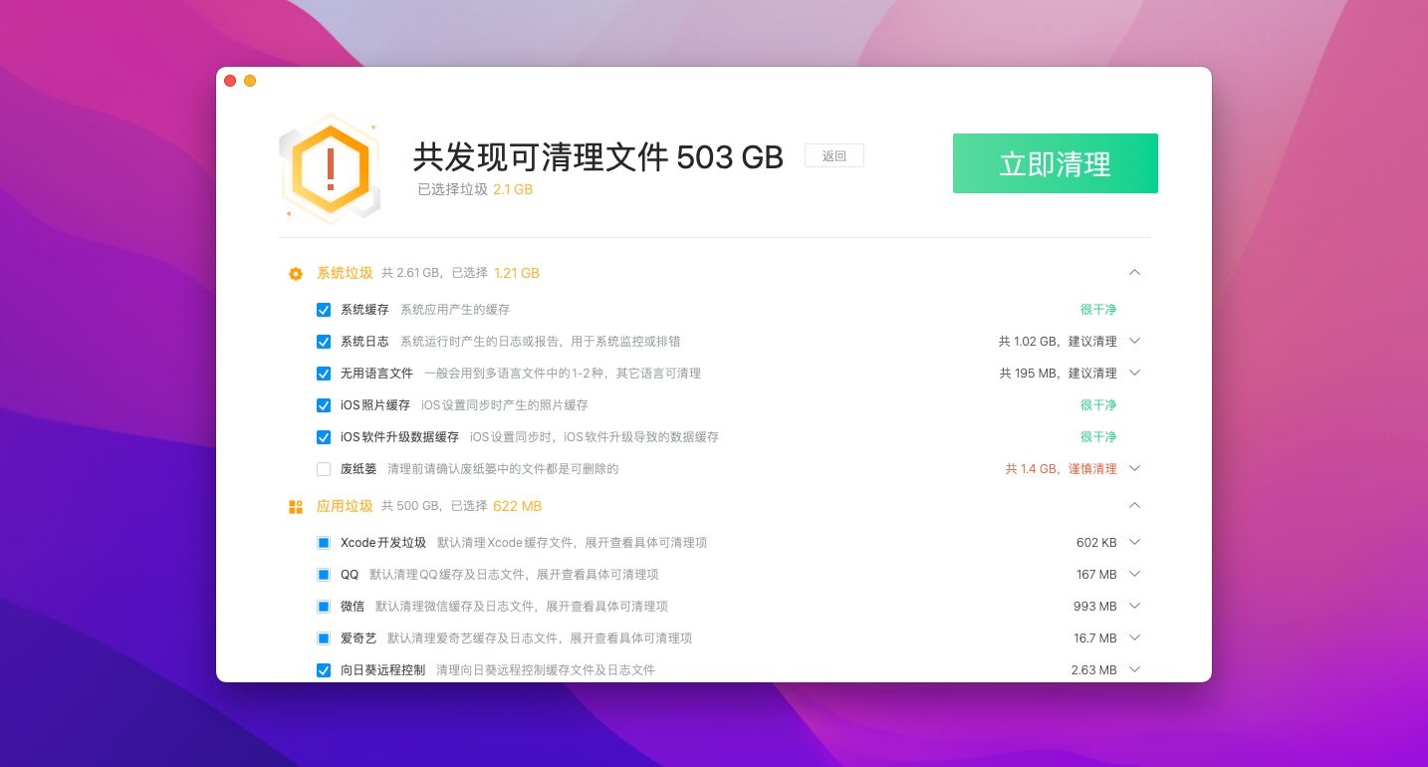1428x767 pixels.
Task: Select the 系统垃圾 section title
Action: [345, 273]
